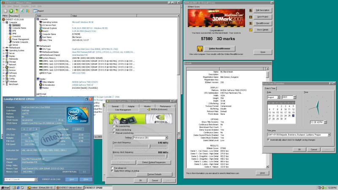Click the Benchmark icon in EVEREST tree
The width and height of the screenshot is (338, 190).
click(x=7, y=84)
